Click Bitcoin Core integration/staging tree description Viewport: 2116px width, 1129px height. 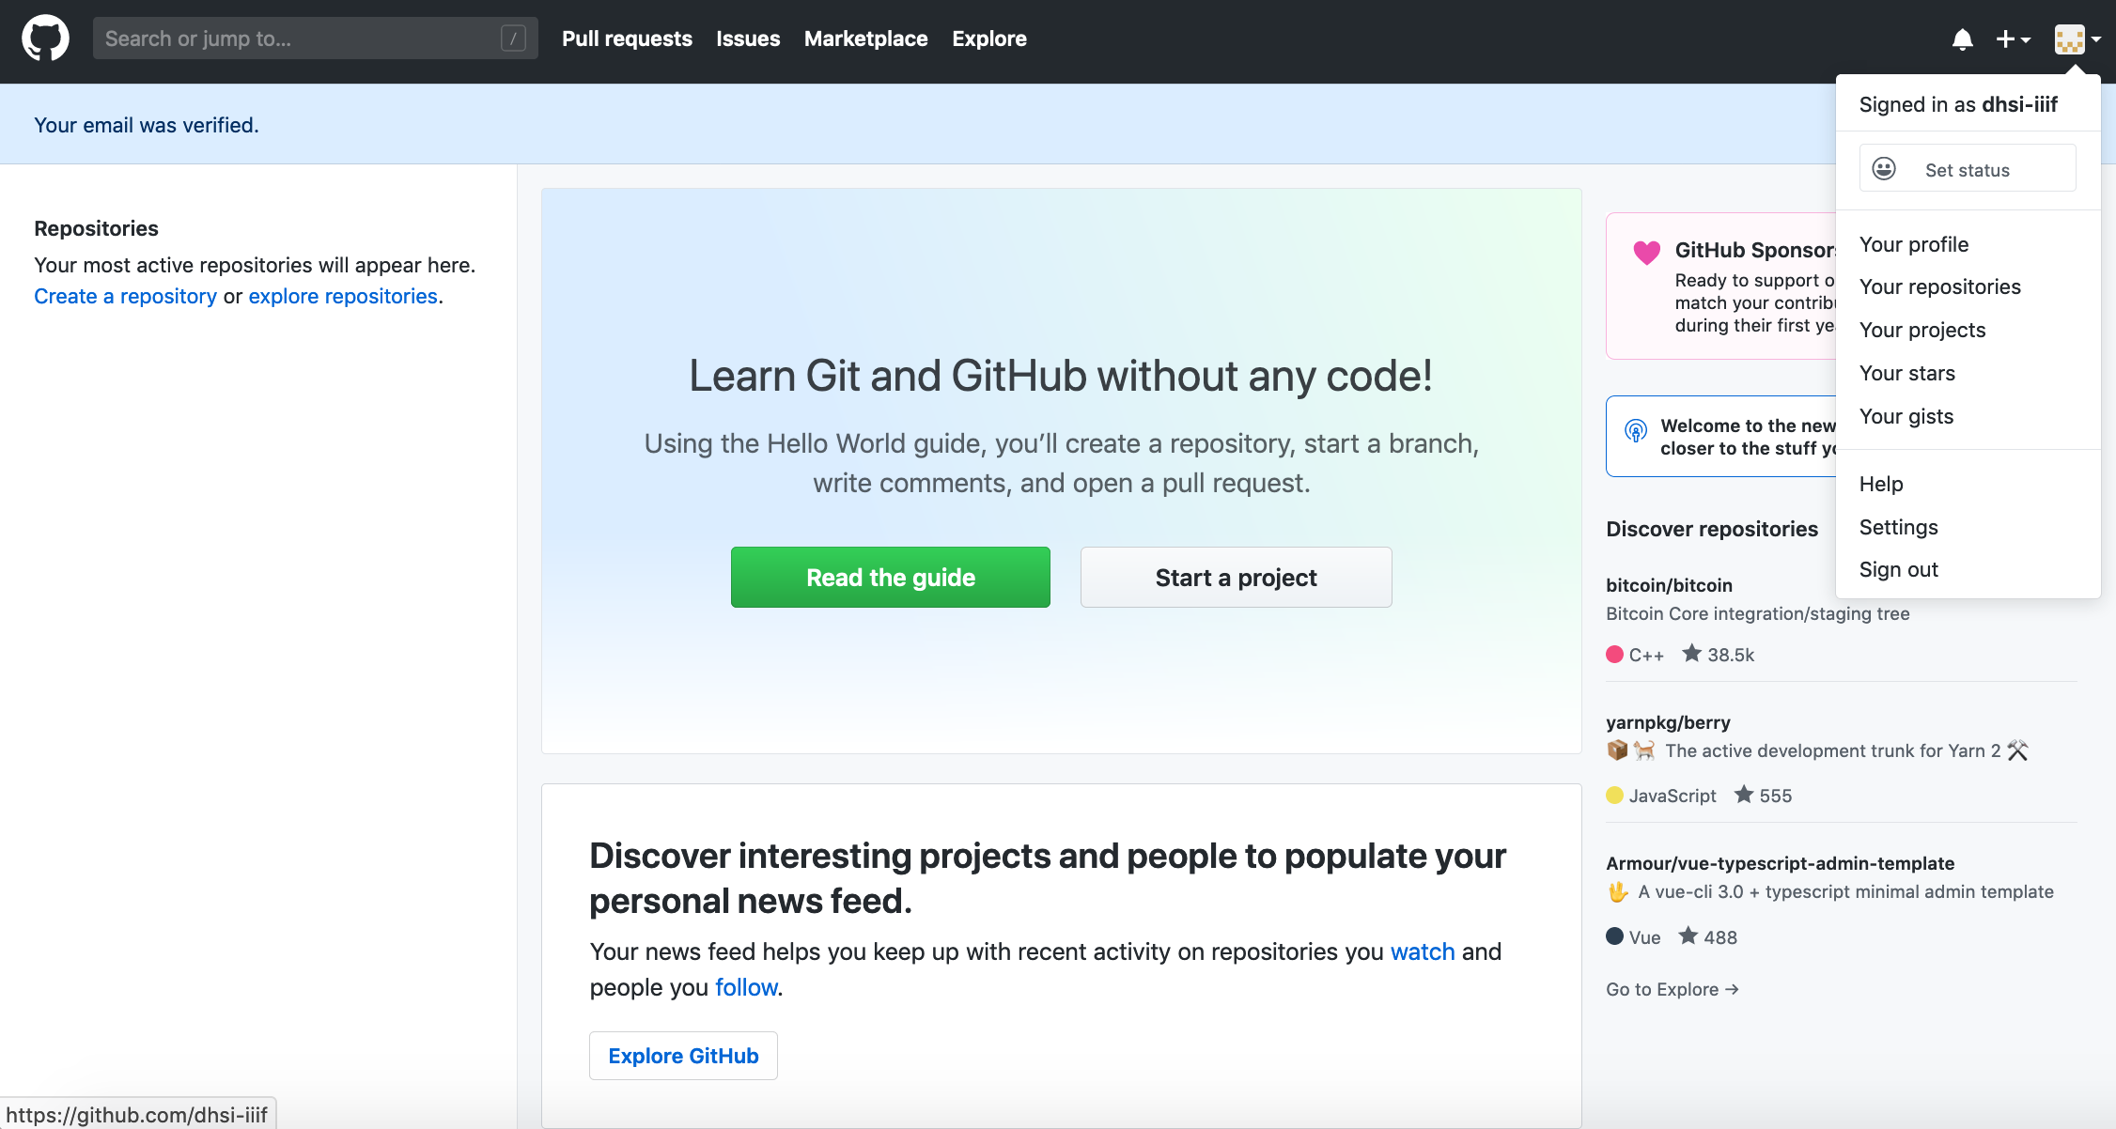[x=1757, y=613]
